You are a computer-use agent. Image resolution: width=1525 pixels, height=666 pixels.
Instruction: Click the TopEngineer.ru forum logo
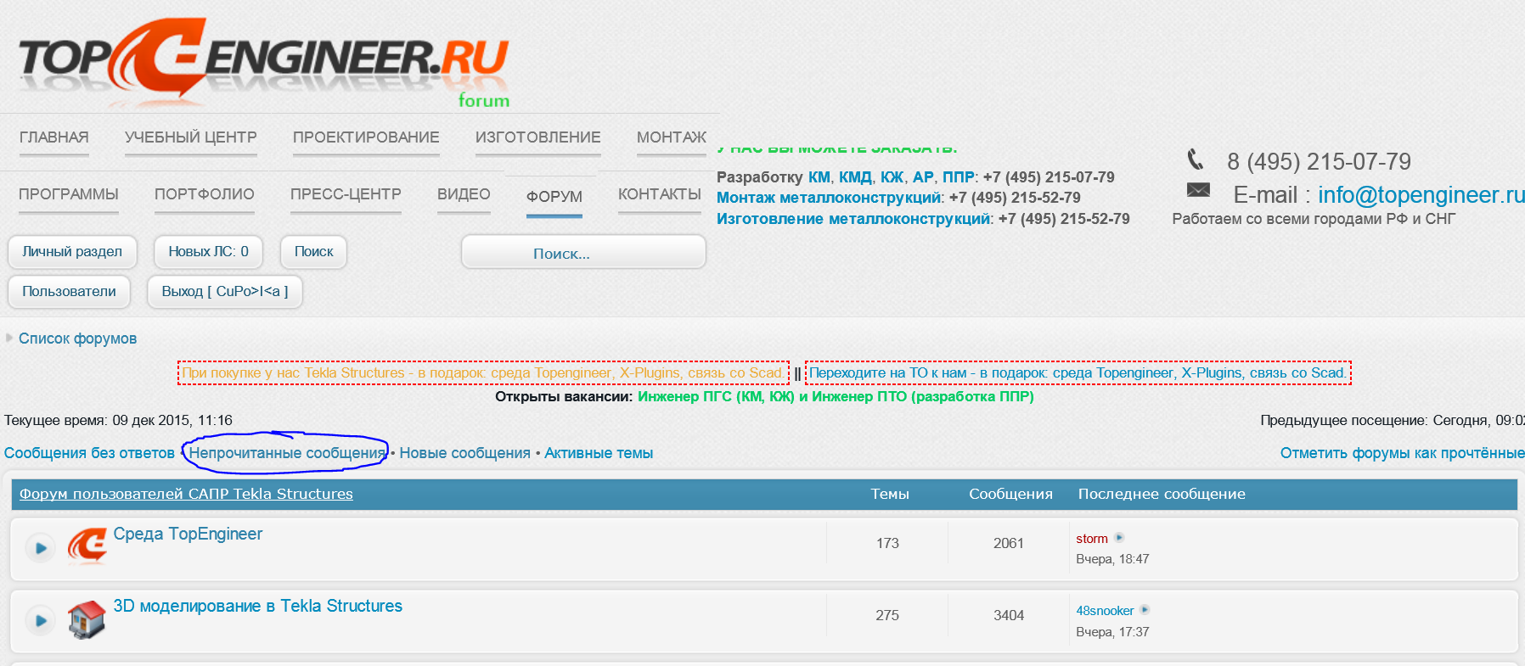click(x=263, y=59)
